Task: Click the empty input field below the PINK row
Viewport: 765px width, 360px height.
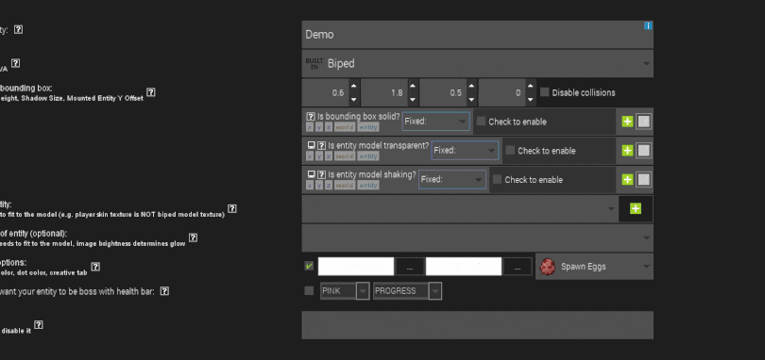Action: pyautogui.click(x=478, y=325)
